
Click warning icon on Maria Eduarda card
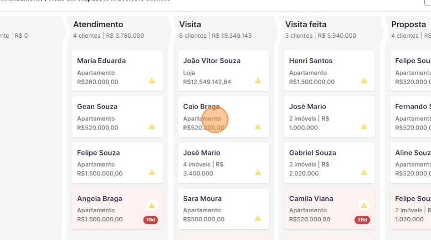(x=152, y=81)
